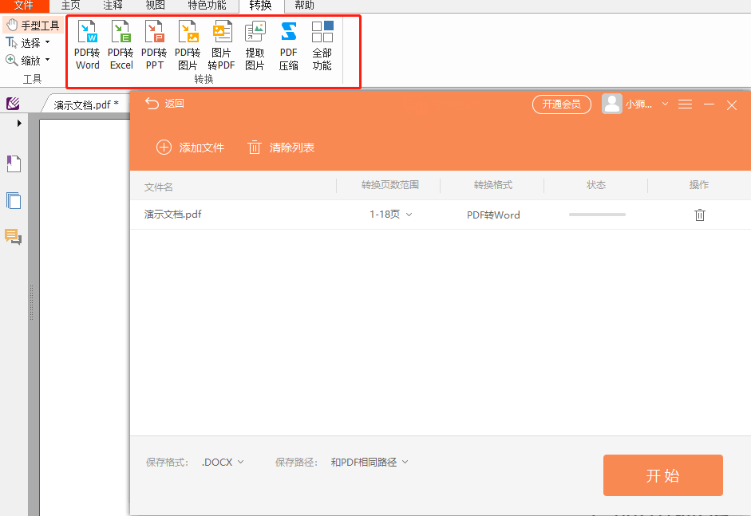This screenshot has width=751, height=516.
Task: Click the 开通会员 membership button
Action: pos(561,104)
